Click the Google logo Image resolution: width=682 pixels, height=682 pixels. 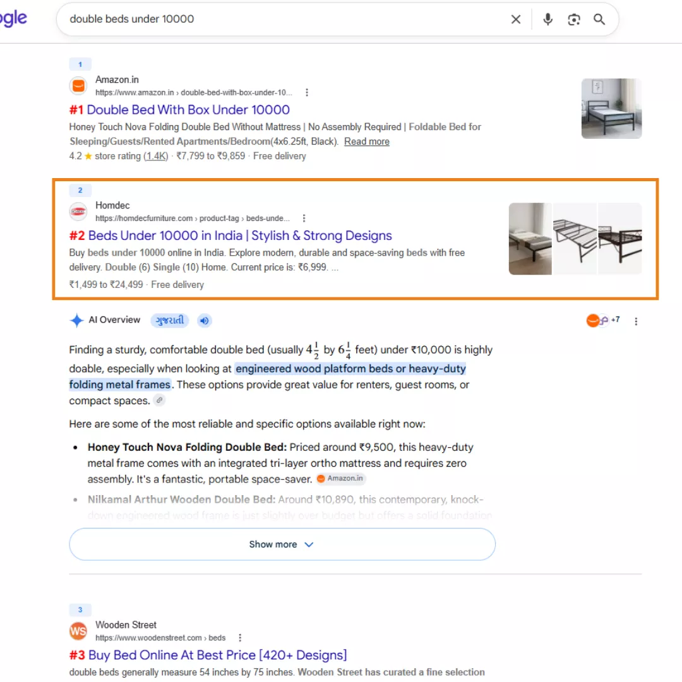[13, 18]
